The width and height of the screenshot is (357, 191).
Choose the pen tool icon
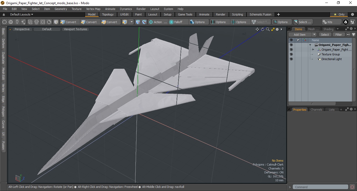[x=17, y=22]
